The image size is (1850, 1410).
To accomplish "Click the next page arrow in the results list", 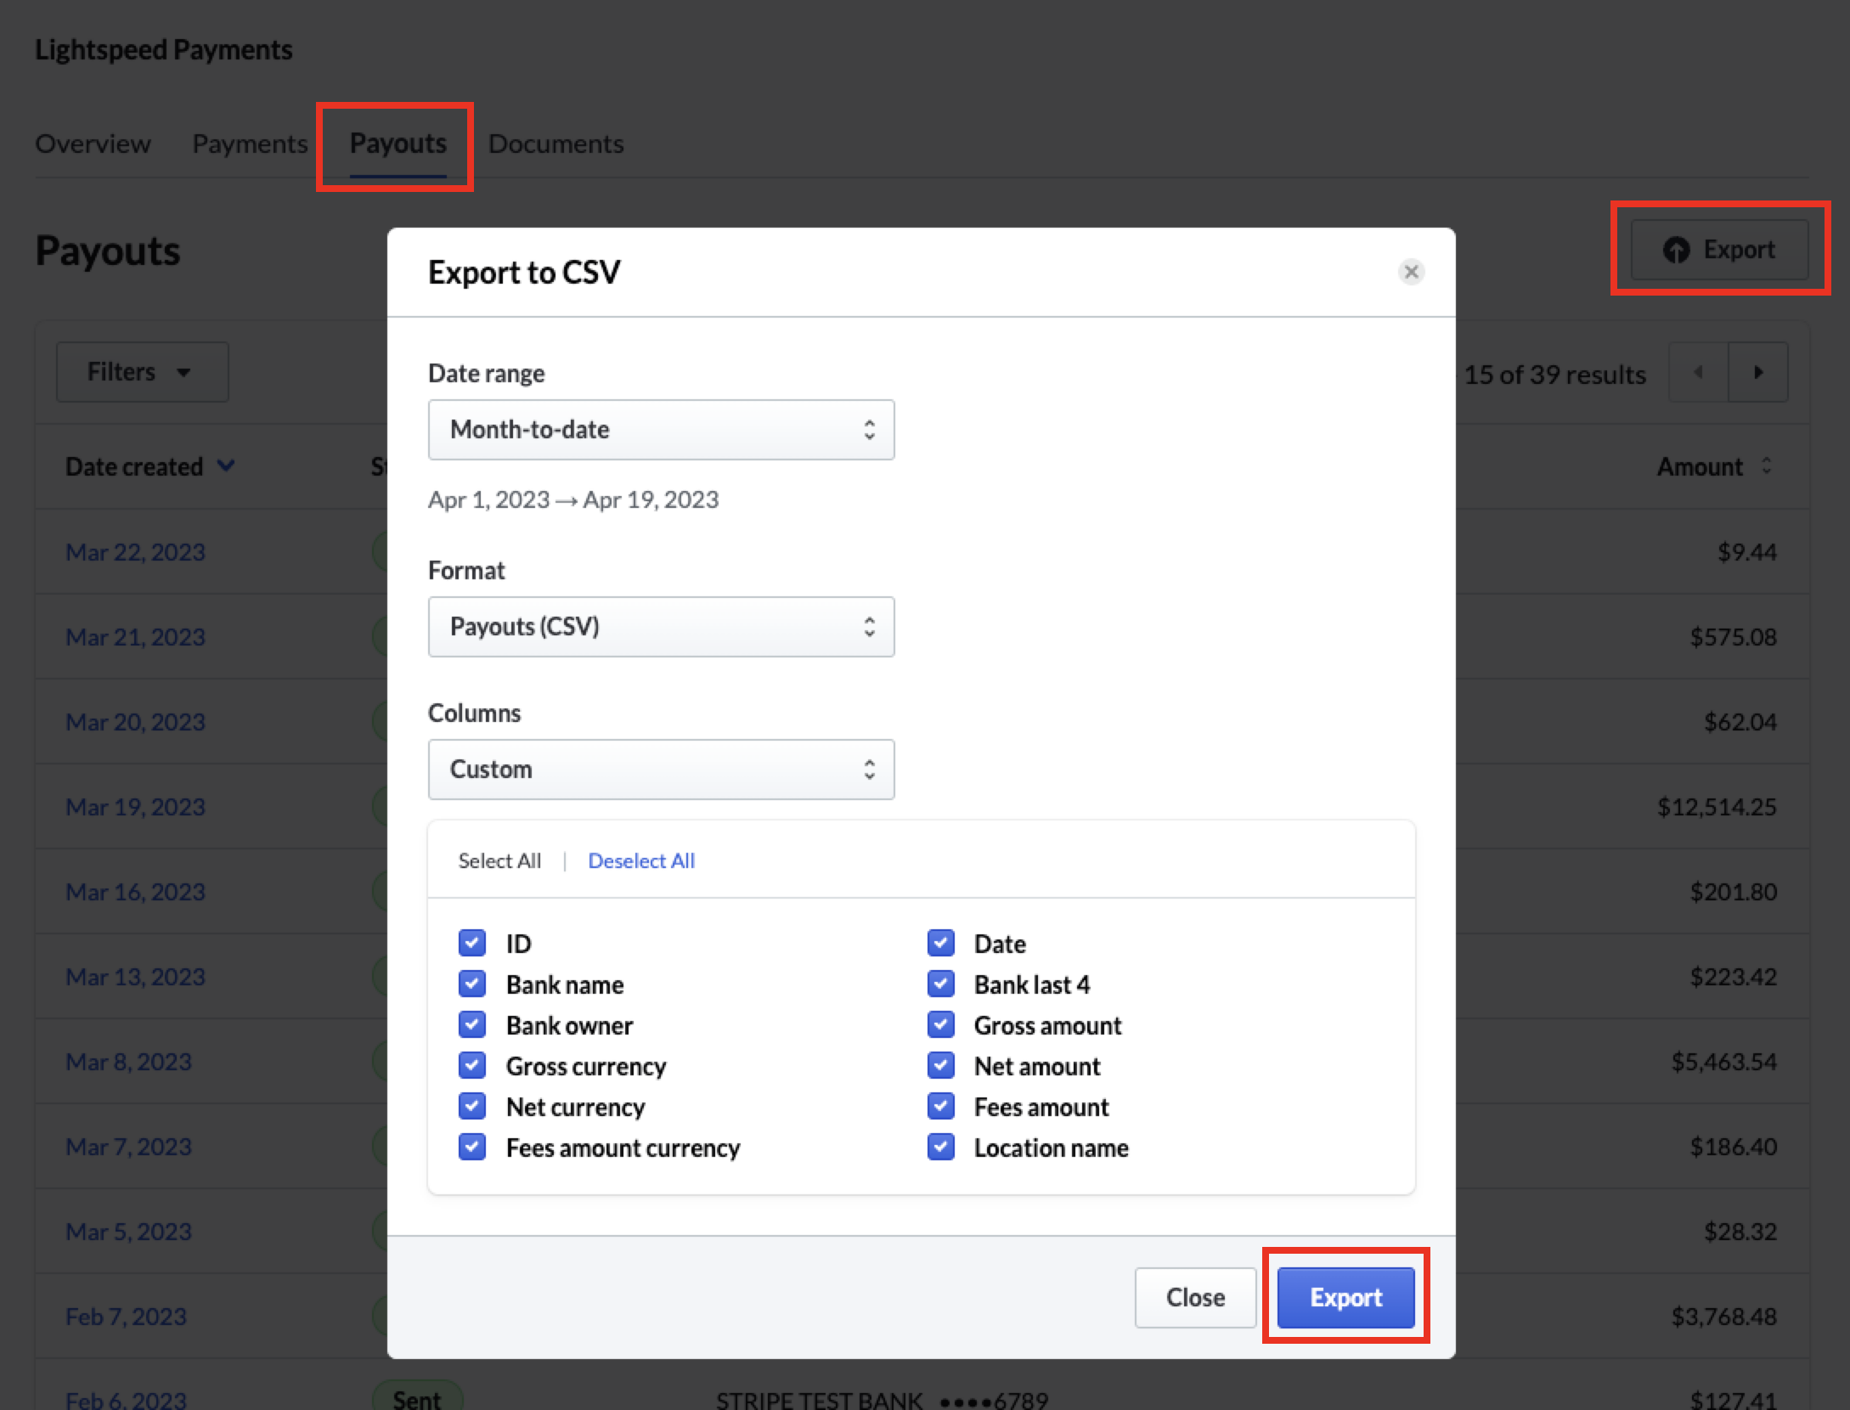I will pos(1757,372).
